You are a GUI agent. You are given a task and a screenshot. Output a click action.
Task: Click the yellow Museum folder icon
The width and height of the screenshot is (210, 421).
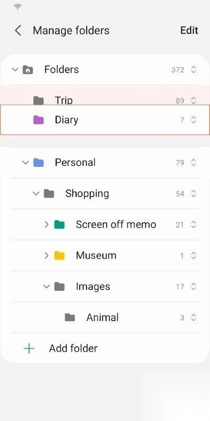59,255
